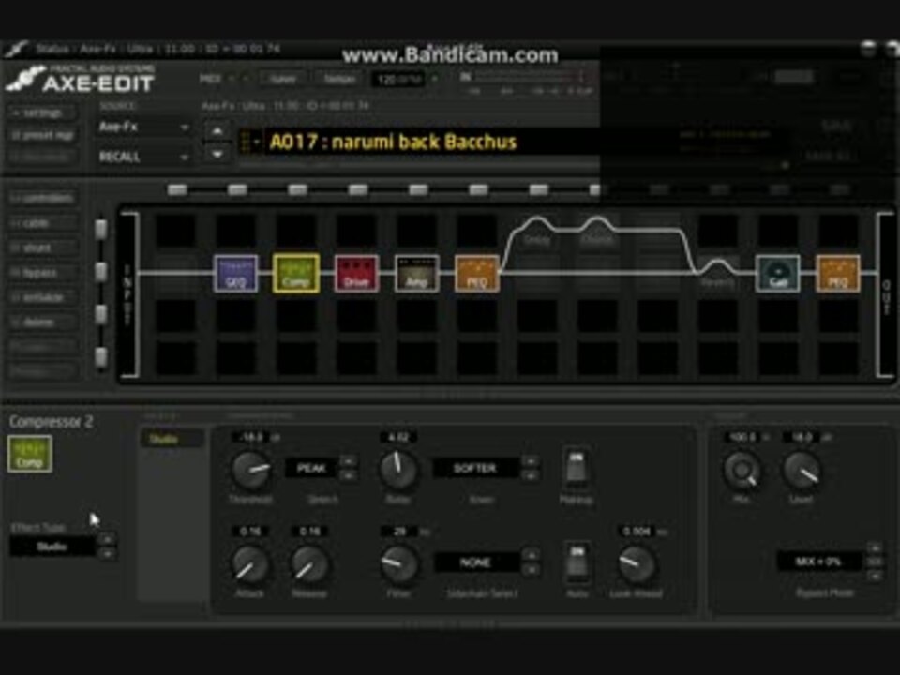Click the Level value field 18.0
The width and height of the screenshot is (900, 675).
tap(802, 438)
